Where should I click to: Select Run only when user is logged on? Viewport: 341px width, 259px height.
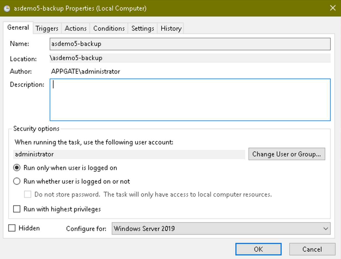[x=17, y=168]
